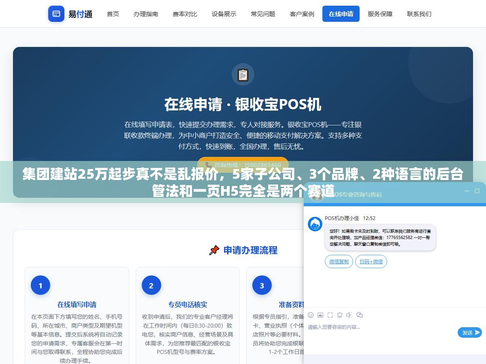This screenshot has width=486, height=364.
Task: Click the 发送 send button
Action: pyautogui.click(x=470, y=332)
